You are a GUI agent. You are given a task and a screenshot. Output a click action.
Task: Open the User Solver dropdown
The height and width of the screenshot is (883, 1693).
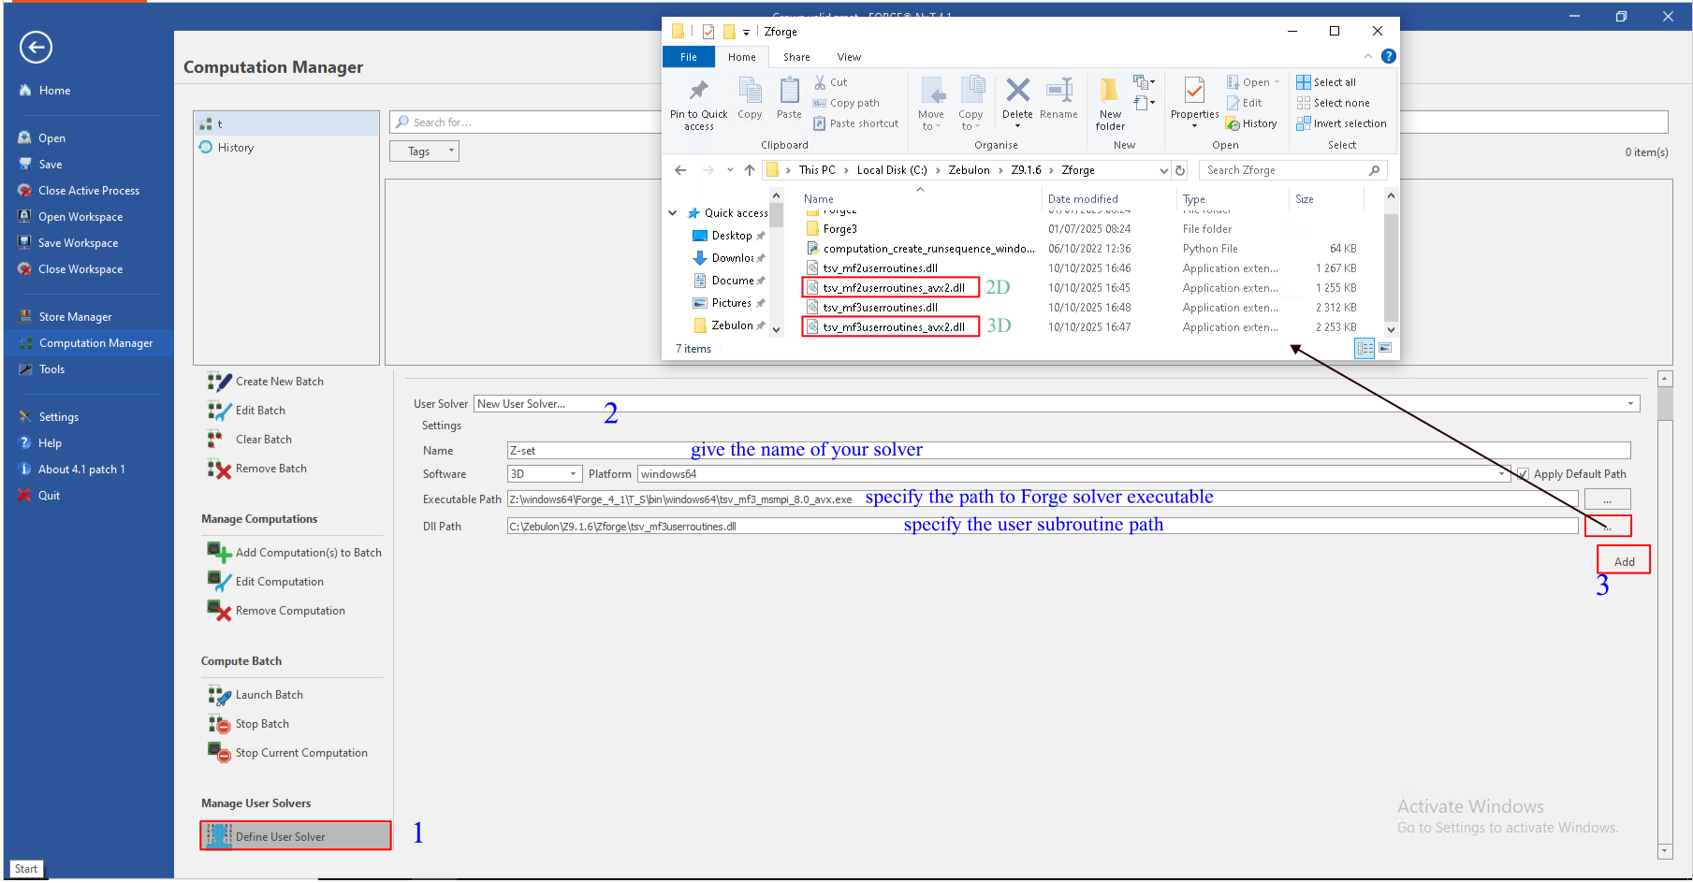1630,404
